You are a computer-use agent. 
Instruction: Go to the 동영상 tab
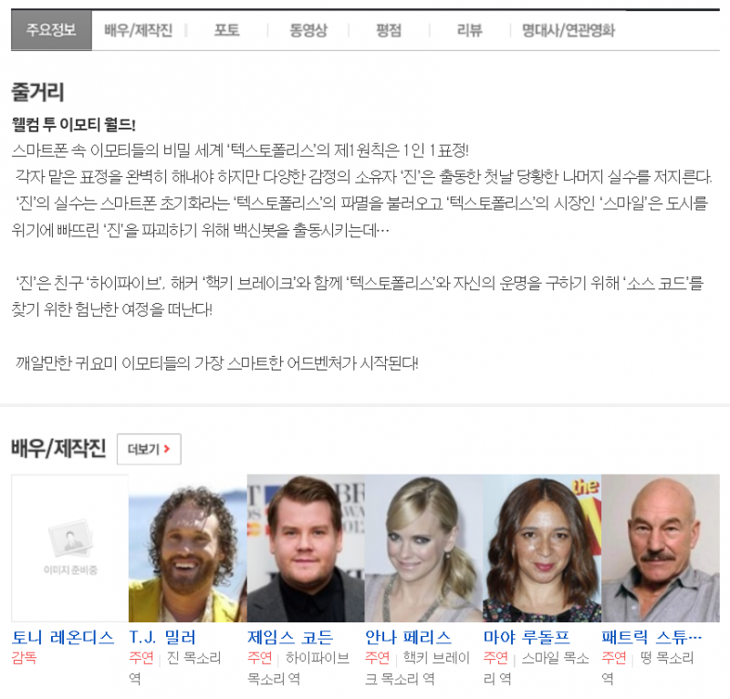point(308,30)
